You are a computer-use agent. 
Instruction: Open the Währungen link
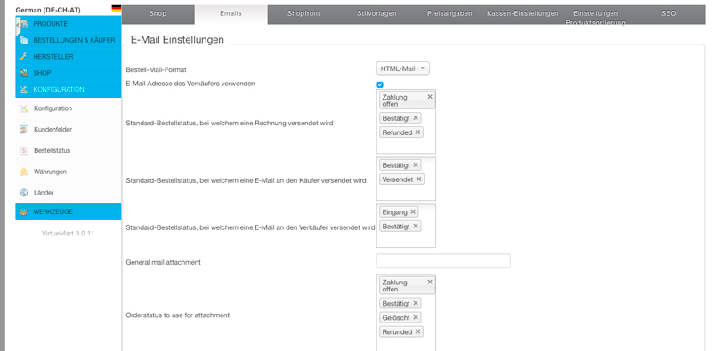pyautogui.click(x=50, y=172)
